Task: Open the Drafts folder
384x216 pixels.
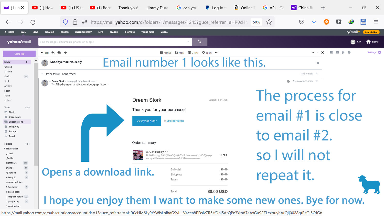Action: pos(8,77)
